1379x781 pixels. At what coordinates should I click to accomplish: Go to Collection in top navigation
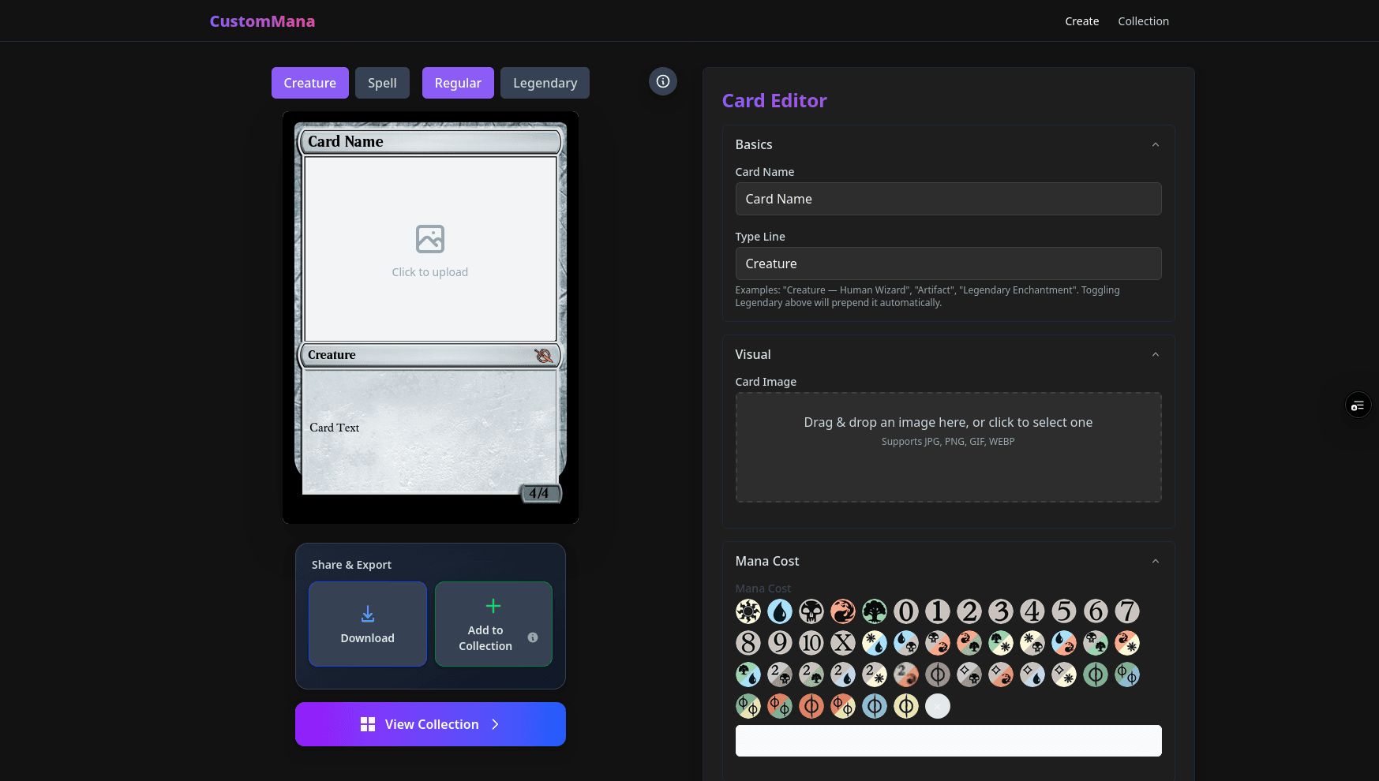(1143, 21)
